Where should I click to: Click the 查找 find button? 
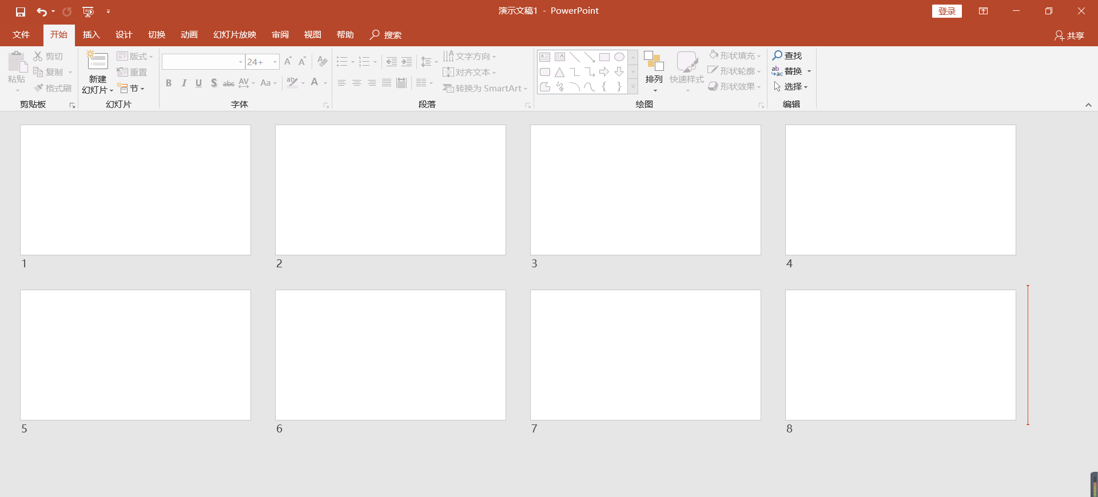click(x=787, y=55)
